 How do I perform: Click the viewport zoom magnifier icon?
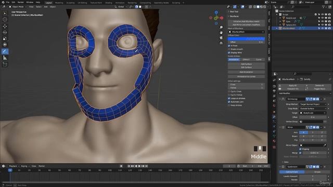[x=221, y=28]
